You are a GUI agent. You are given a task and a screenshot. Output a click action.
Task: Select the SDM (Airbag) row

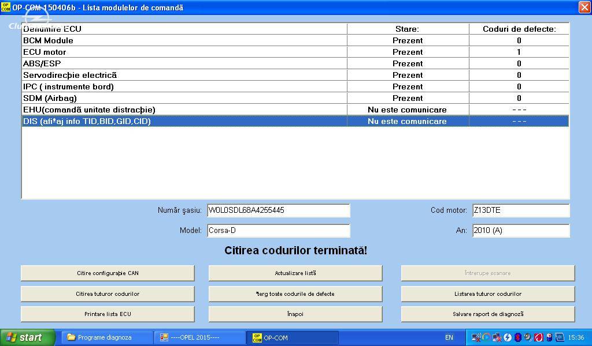295,98
